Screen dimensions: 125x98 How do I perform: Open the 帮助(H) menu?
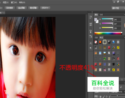click(22, 2)
